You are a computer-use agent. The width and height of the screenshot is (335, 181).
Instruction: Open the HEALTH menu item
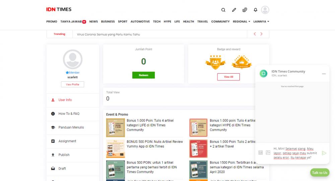point(188,21)
